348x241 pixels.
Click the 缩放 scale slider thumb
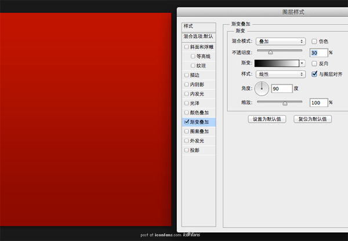[285, 103]
